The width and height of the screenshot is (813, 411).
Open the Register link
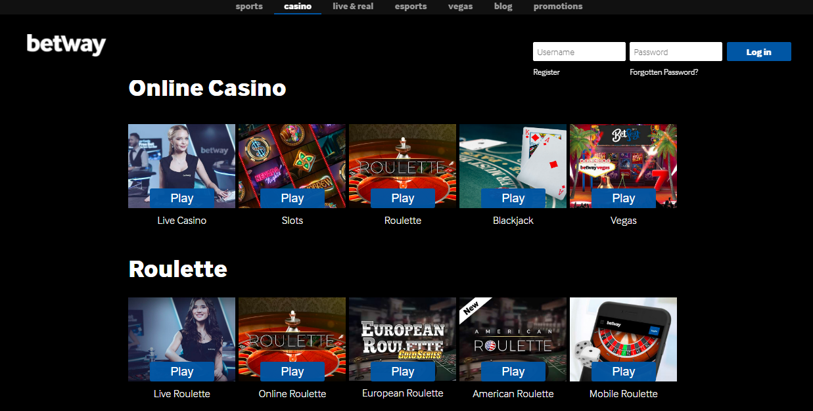547,72
